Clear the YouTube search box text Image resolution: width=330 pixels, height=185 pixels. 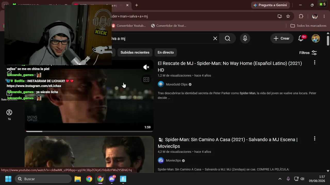215,38
